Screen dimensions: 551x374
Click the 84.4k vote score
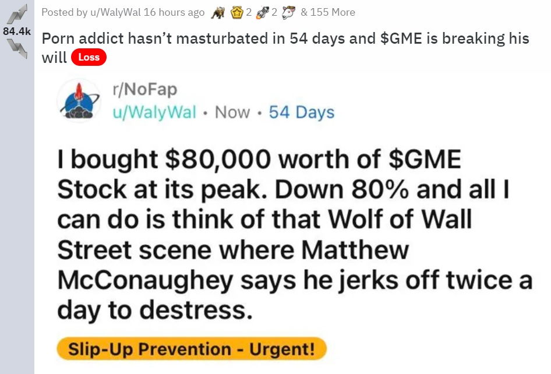pos(17,31)
